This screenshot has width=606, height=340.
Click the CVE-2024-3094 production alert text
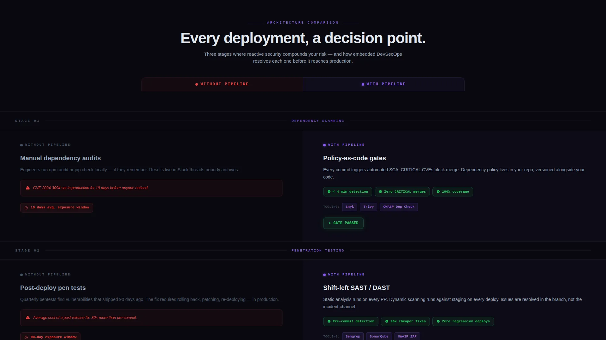tap(91, 188)
